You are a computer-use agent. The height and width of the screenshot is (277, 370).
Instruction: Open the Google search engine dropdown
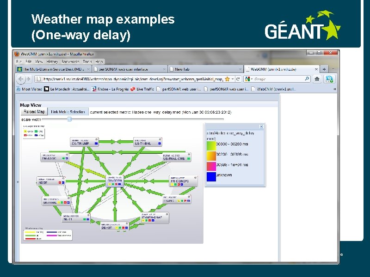pyautogui.click(x=253, y=78)
